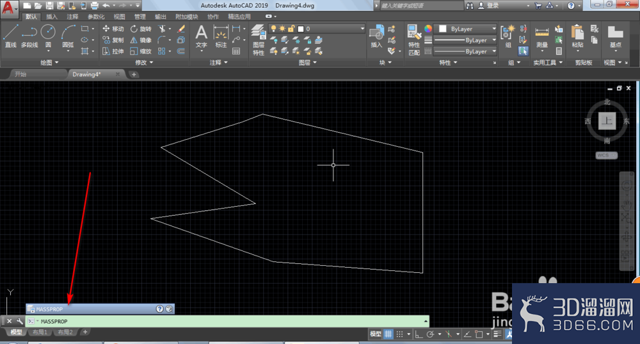Click the Plot/Print icon in quick access toolbar
The height and width of the screenshot is (344, 640).
(x=94, y=6)
